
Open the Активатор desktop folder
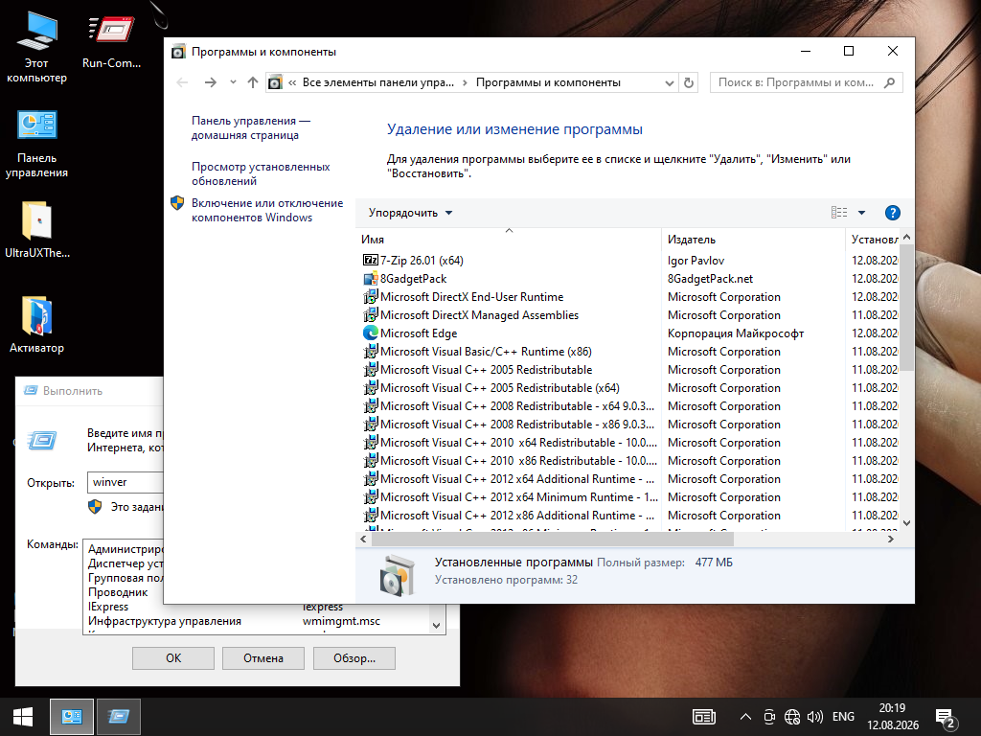pos(36,324)
